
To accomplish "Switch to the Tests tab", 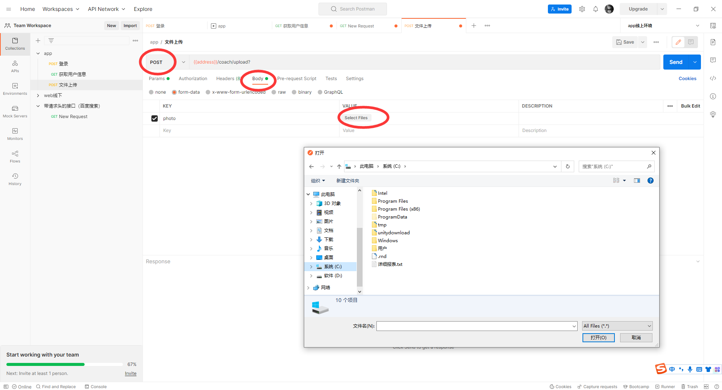I will pyautogui.click(x=331, y=79).
